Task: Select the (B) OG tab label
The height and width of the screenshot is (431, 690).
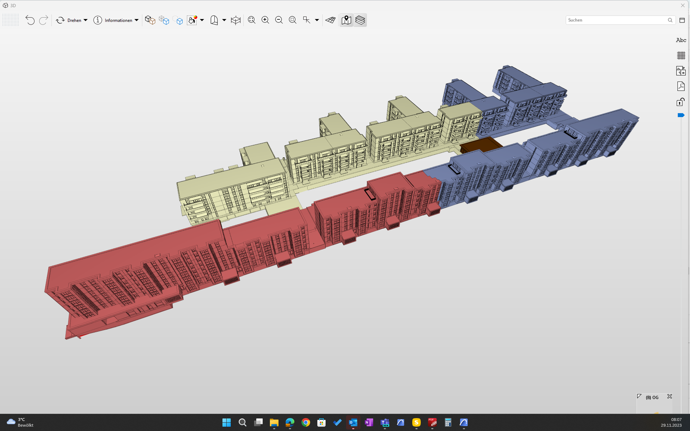Action: 652,397
